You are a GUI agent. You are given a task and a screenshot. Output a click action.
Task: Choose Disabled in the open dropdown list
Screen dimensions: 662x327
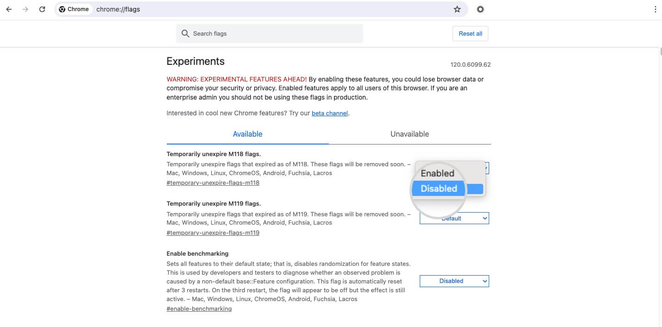point(439,189)
